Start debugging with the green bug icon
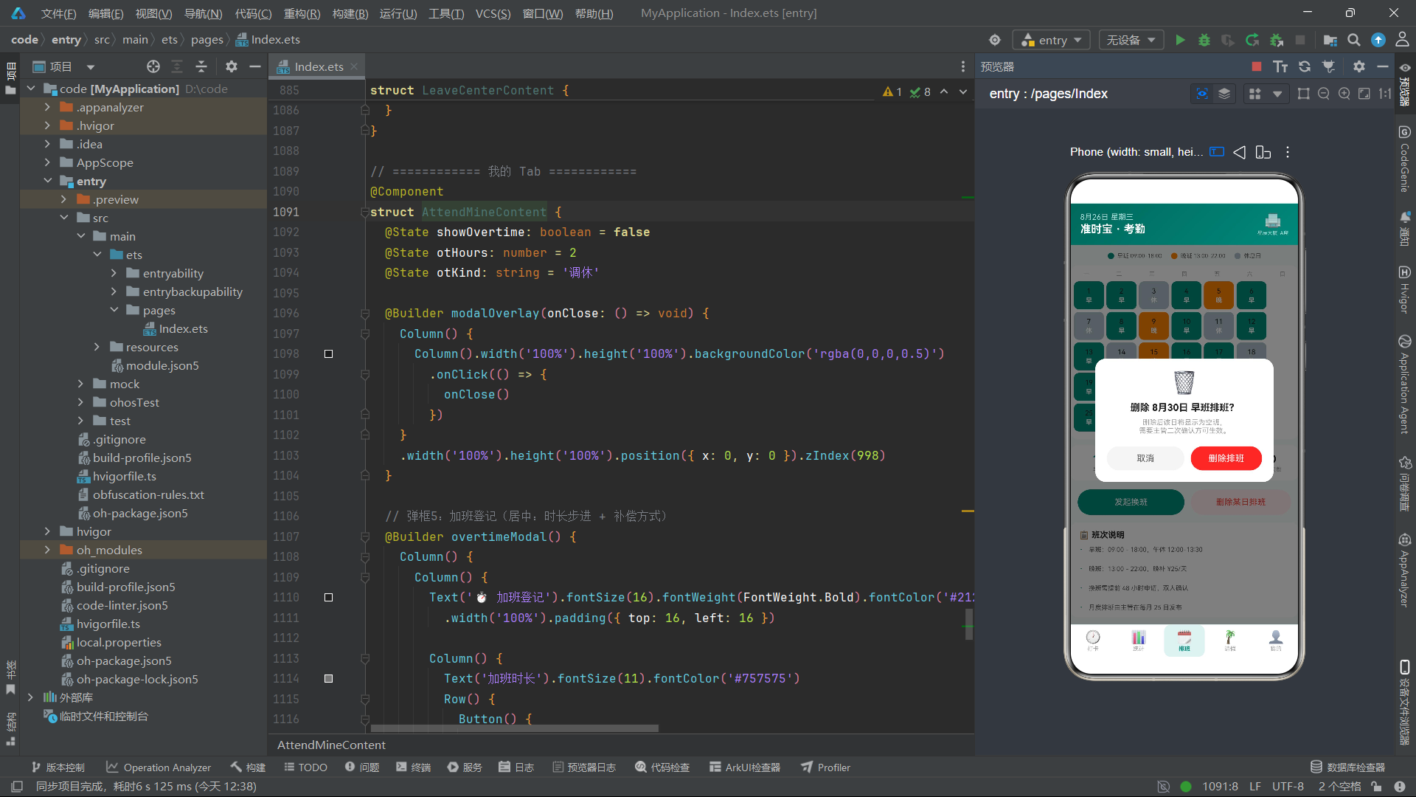This screenshot has width=1416, height=797. pyautogui.click(x=1204, y=40)
